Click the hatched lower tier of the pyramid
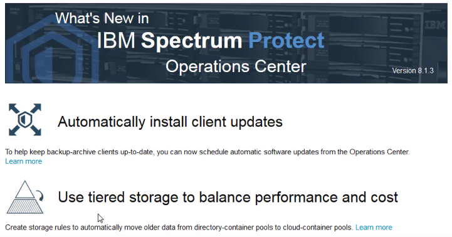Screen dimensions: 452x237 click(25, 206)
